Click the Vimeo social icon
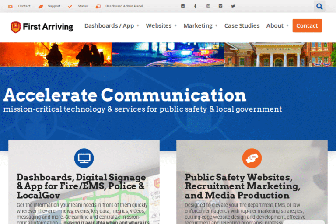This screenshot has height=224, width=336. click(x=220, y=6)
